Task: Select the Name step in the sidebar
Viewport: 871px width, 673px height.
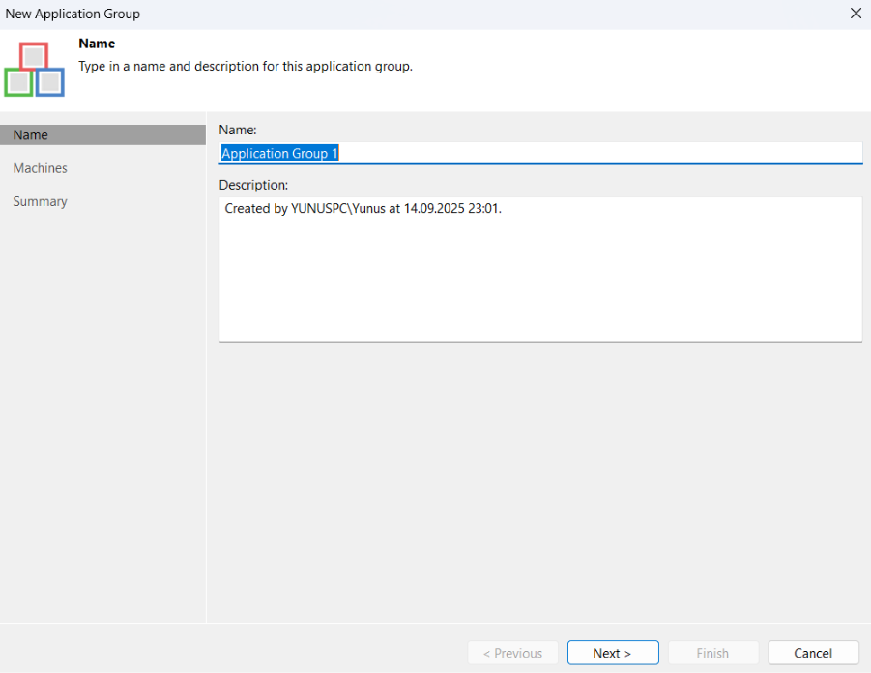Action: coord(31,135)
